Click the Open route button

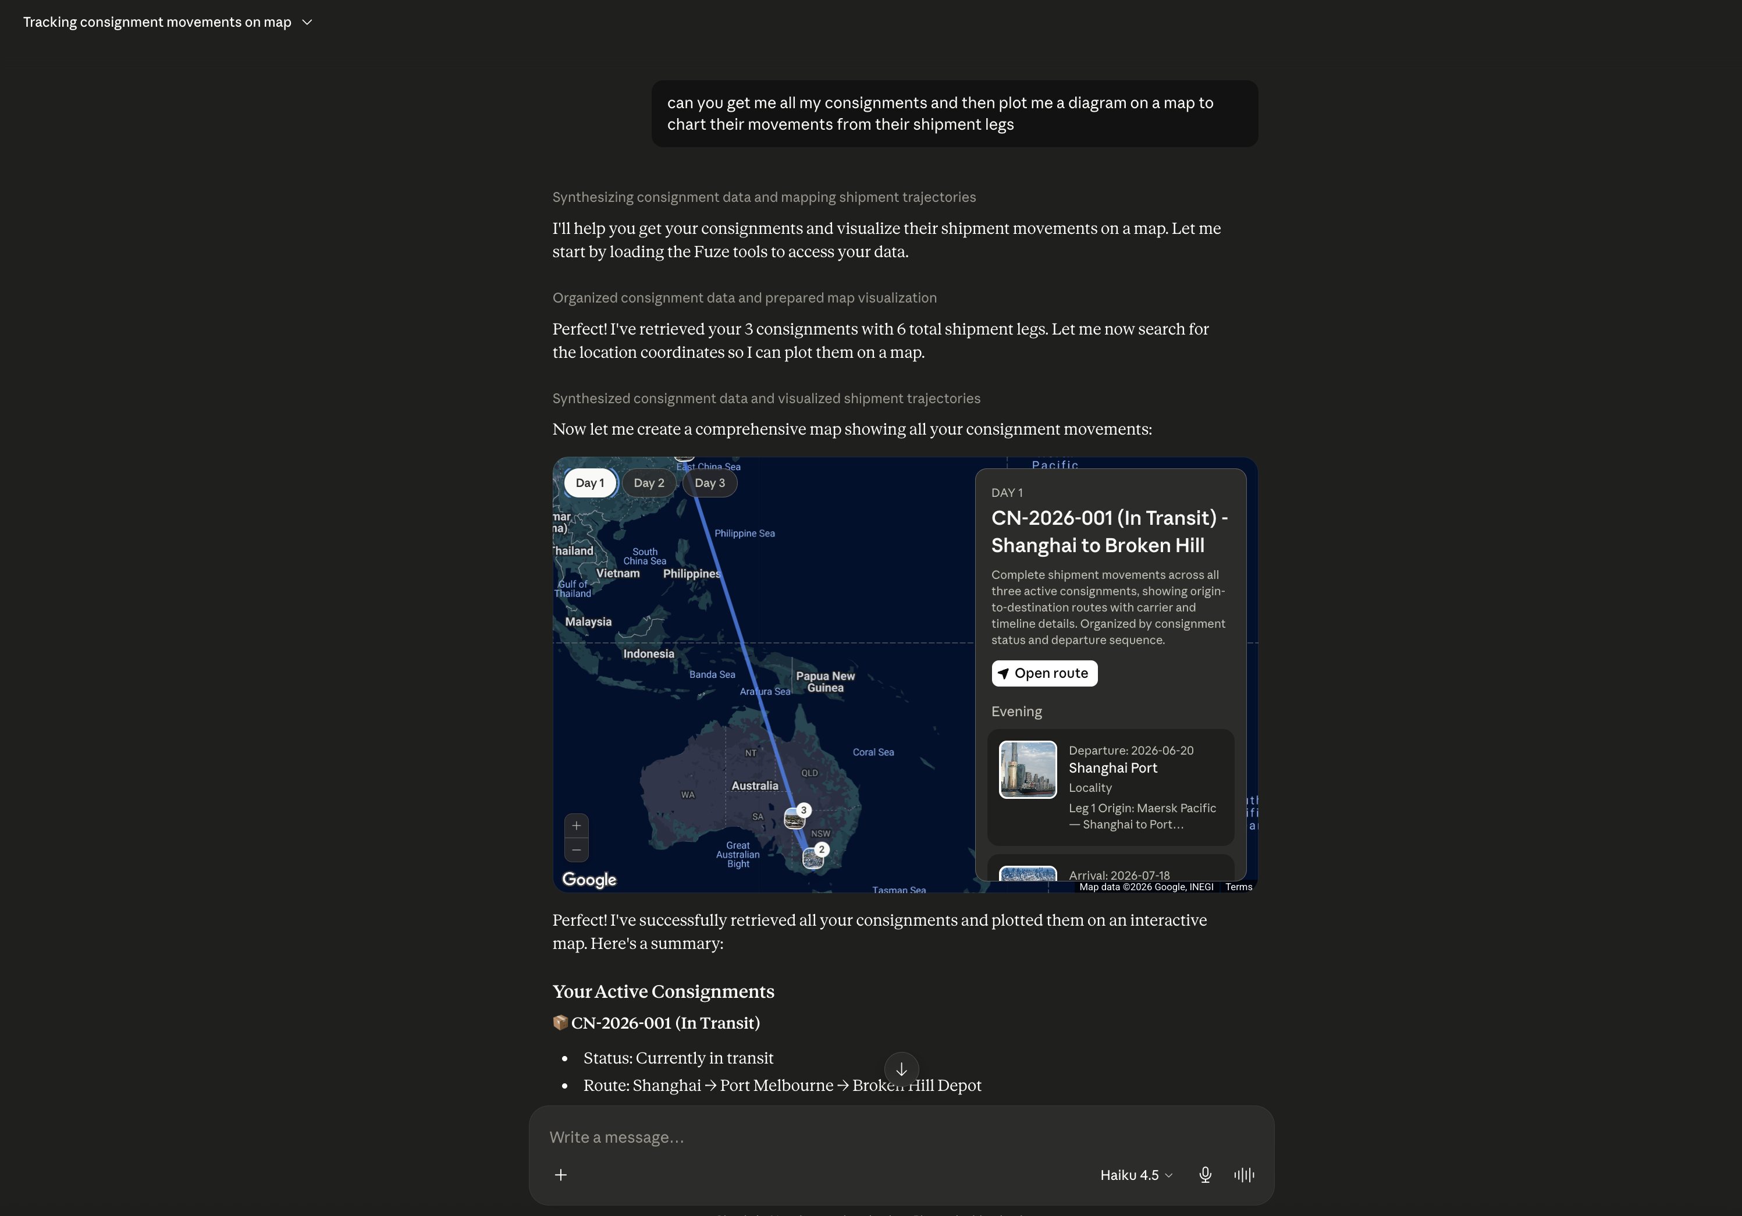pyautogui.click(x=1044, y=673)
